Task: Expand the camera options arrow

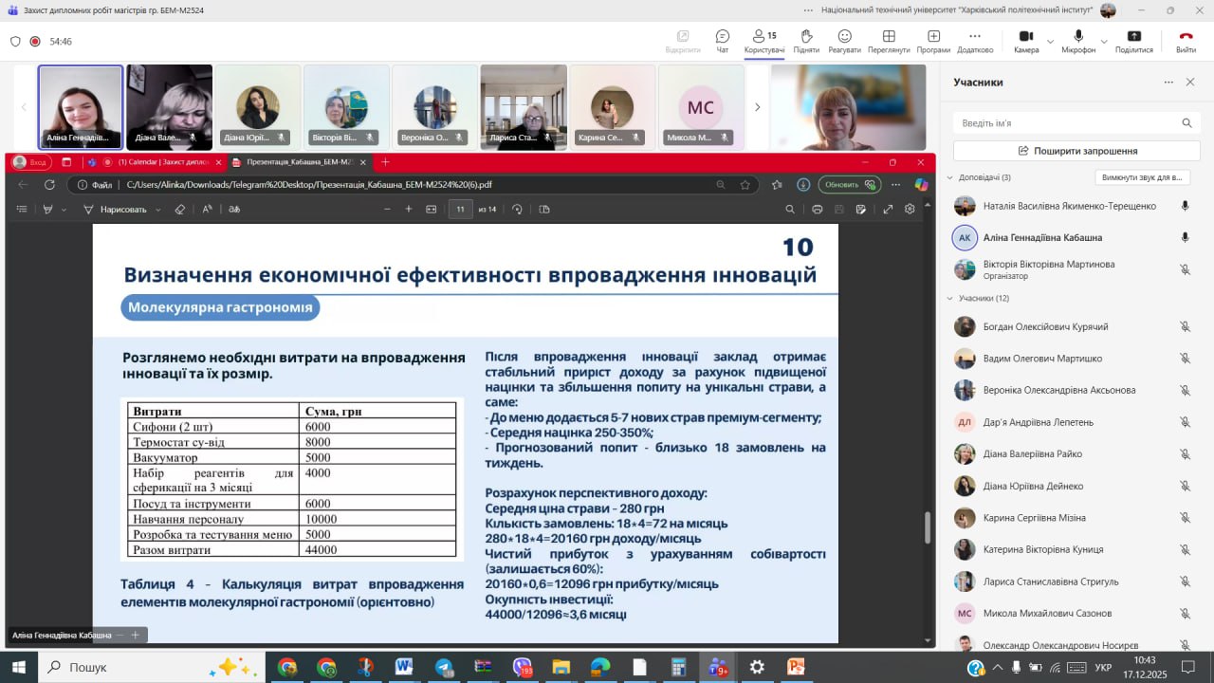Action: (1050, 42)
